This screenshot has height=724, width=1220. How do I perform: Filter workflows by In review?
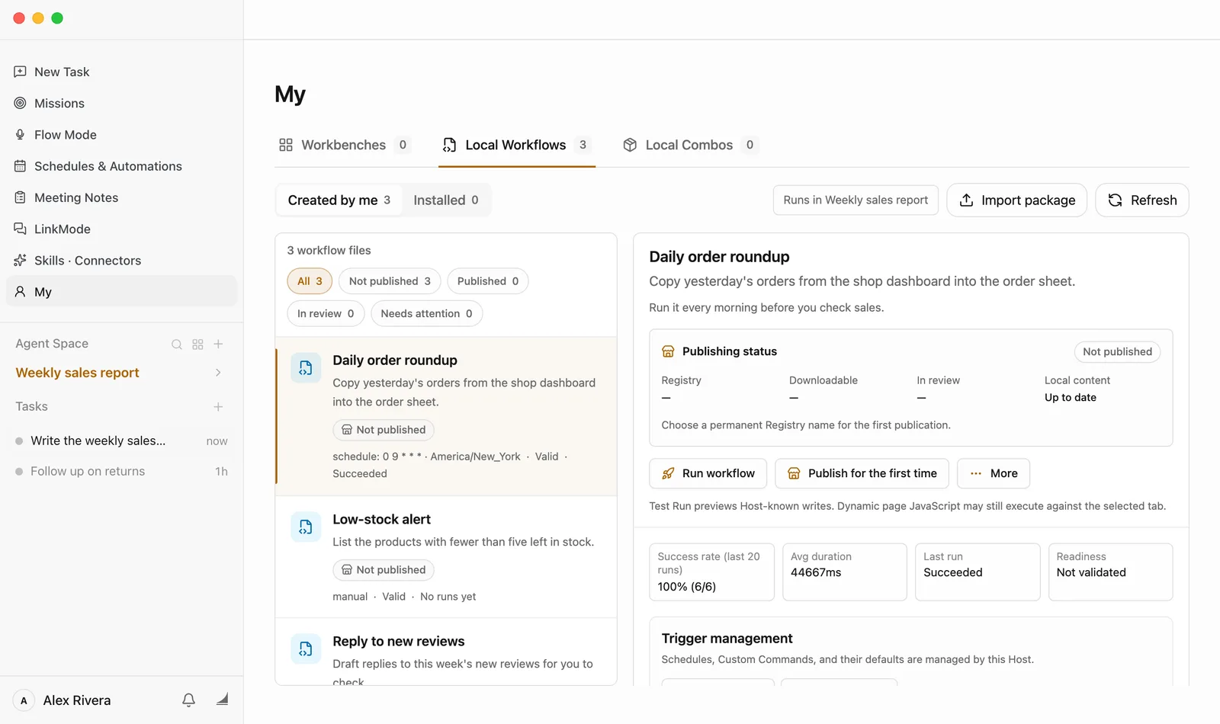coord(326,313)
